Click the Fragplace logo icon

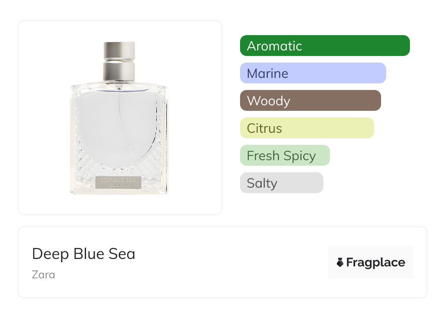click(x=340, y=262)
